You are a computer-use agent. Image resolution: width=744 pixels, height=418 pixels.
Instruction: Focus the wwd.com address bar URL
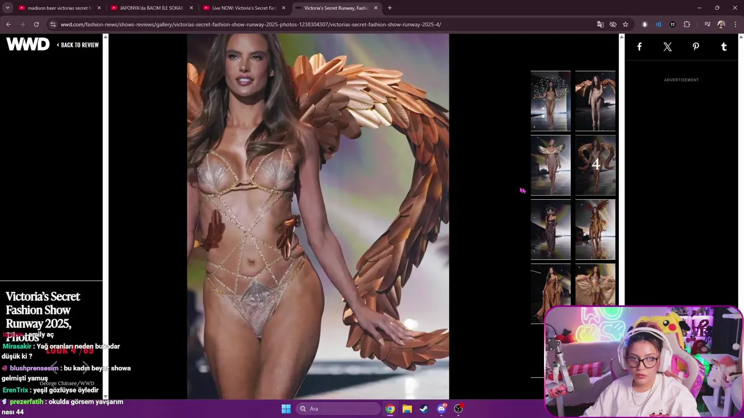pyautogui.click(x=251, y=24)
